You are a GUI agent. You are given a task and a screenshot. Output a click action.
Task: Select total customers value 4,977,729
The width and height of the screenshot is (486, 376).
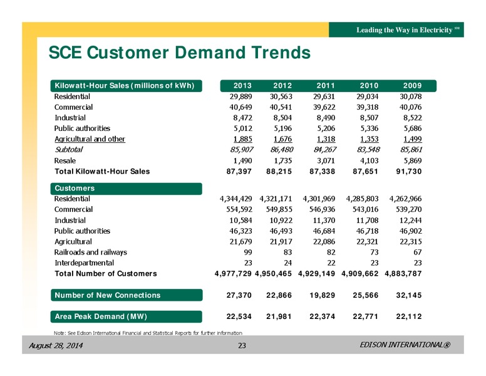point(233,274)
